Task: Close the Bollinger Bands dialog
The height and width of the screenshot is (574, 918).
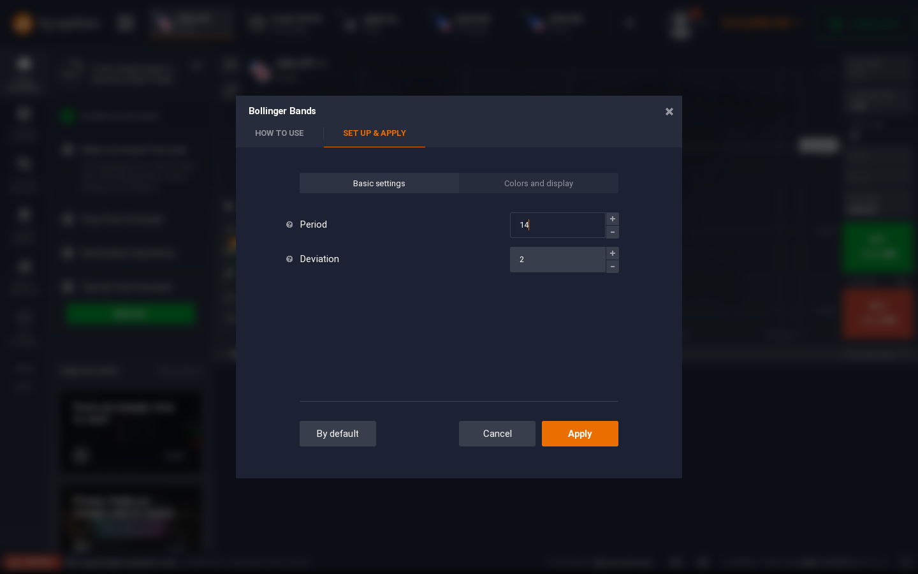Action: pos(669,112)
